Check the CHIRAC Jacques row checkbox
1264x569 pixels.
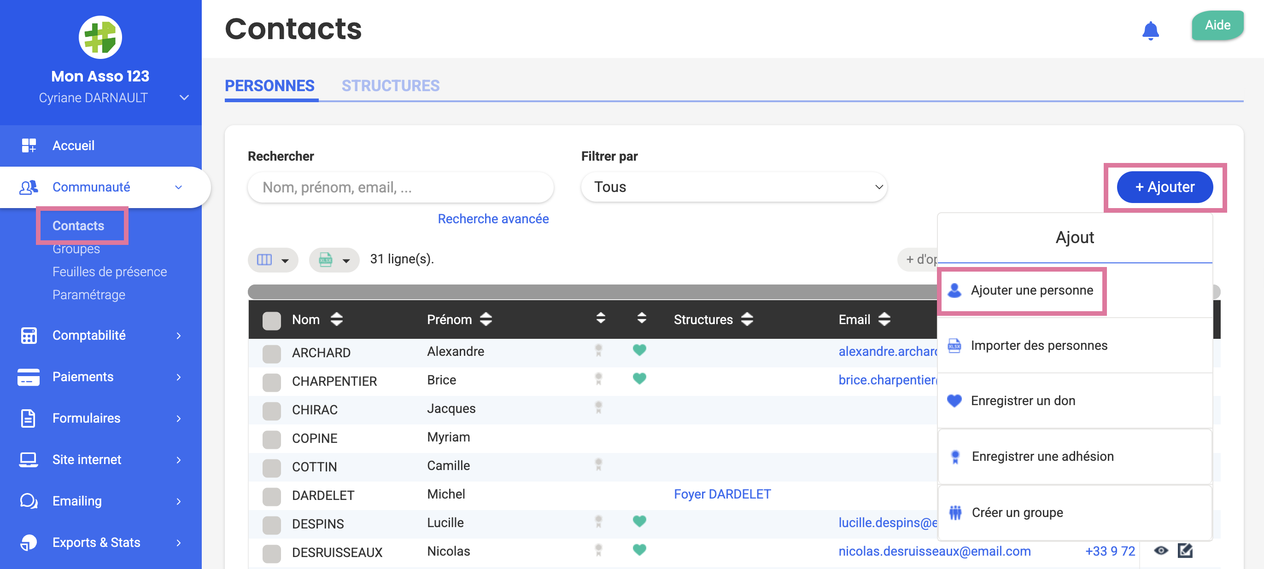click(271, 410)
